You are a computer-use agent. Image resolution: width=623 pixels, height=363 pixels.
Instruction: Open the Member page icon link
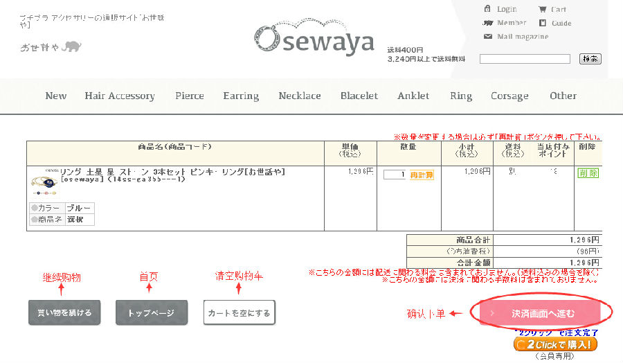pos(504,23)
